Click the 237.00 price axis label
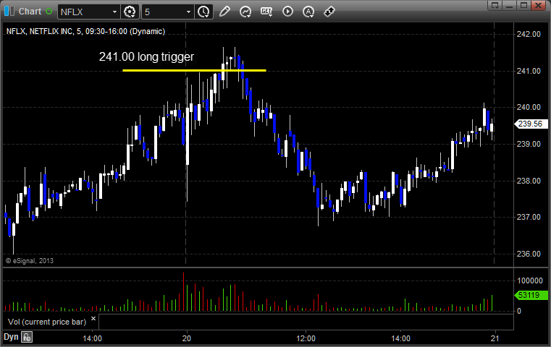551x347 pixels. click(529, 217)
